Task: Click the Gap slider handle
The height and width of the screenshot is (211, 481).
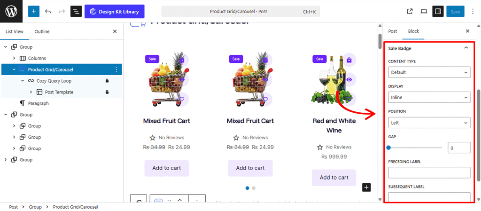Action: coord(388,148)
